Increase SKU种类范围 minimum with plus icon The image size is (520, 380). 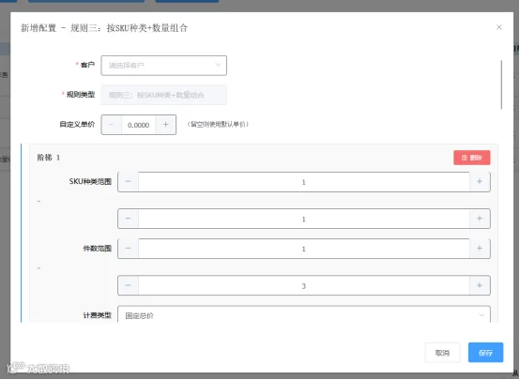[480, 182]
